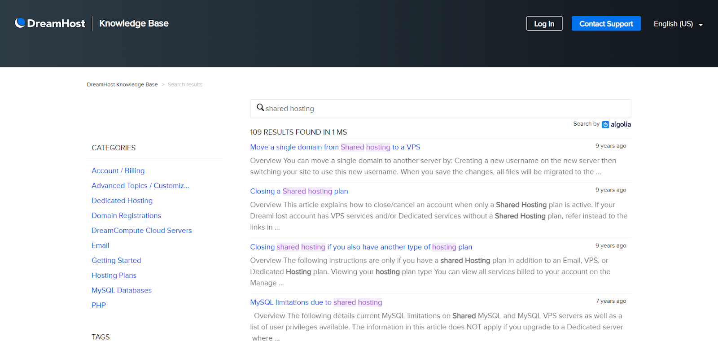718x341 pixels.
Task: Click the 'Overview The following details current MySQL' snippet
Action: tap(437, 327)
